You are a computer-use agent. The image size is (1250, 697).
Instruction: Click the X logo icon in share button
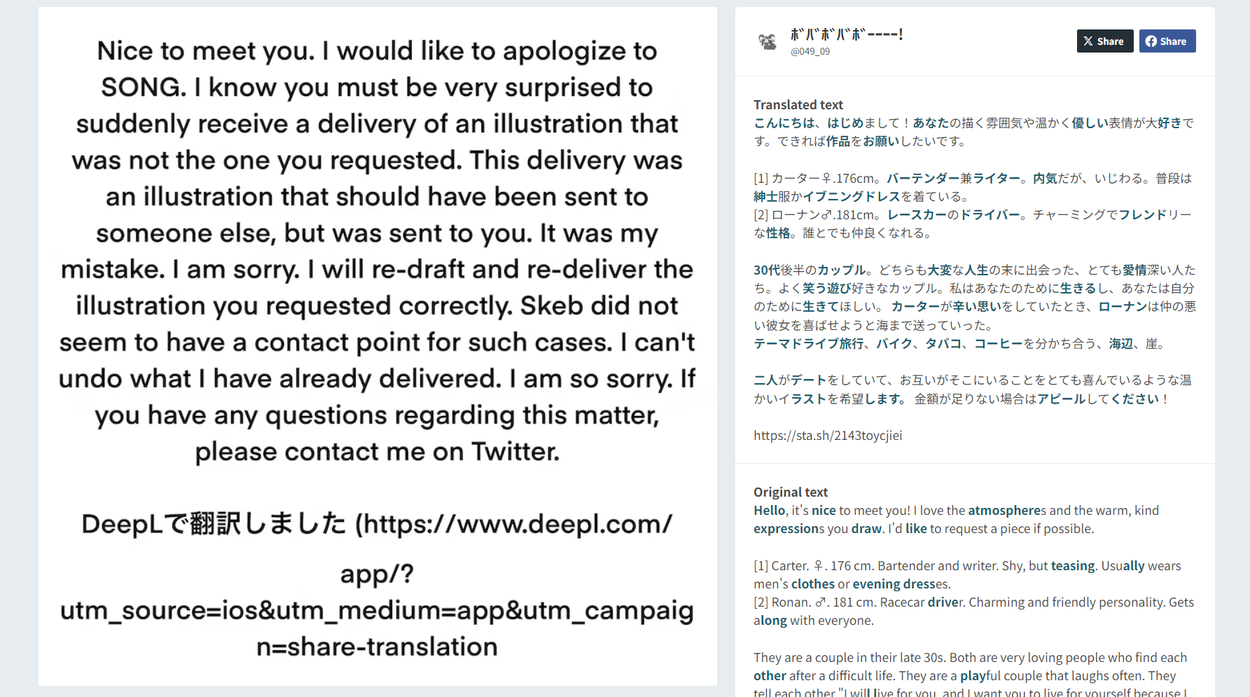pos(1088,41)
